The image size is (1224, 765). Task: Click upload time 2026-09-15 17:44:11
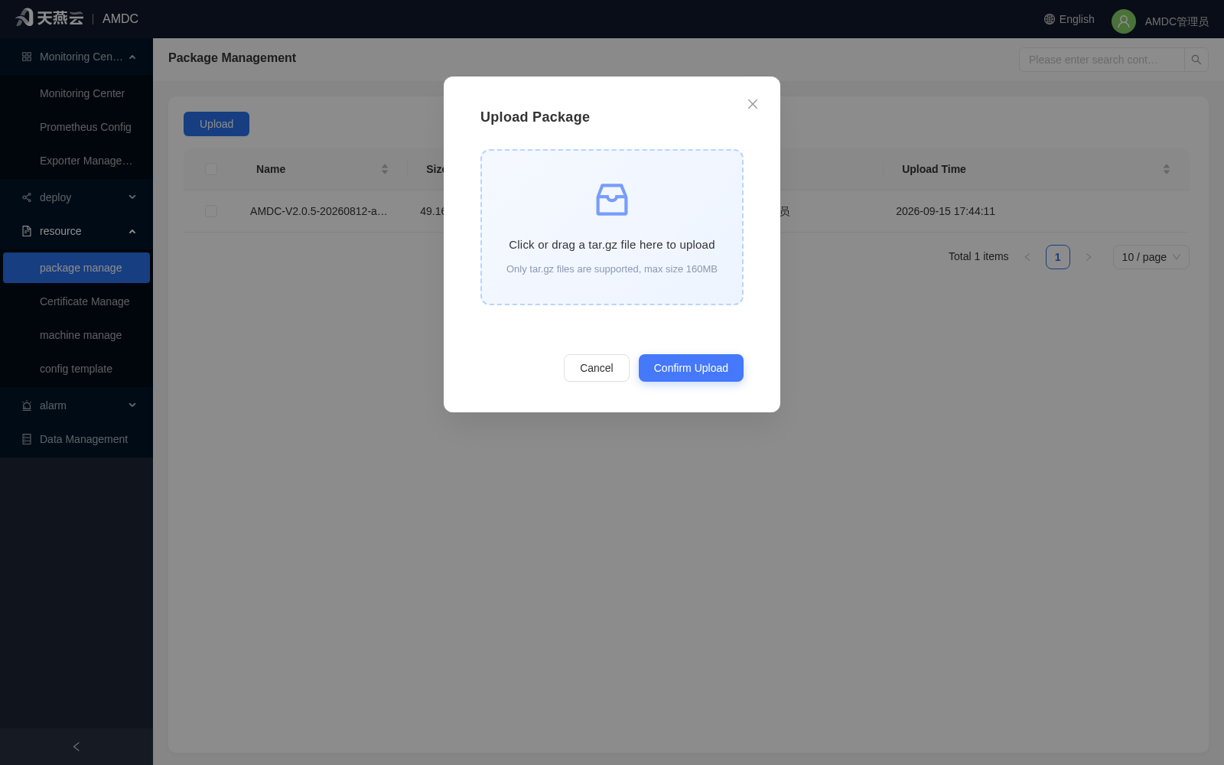point(946,211)
